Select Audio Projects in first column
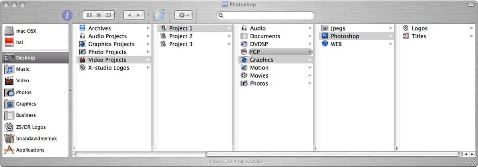 [107, 36]
